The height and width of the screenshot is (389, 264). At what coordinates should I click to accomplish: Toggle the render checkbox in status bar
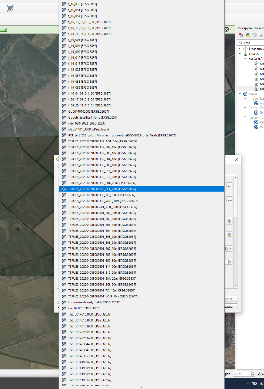pos(259,374)
